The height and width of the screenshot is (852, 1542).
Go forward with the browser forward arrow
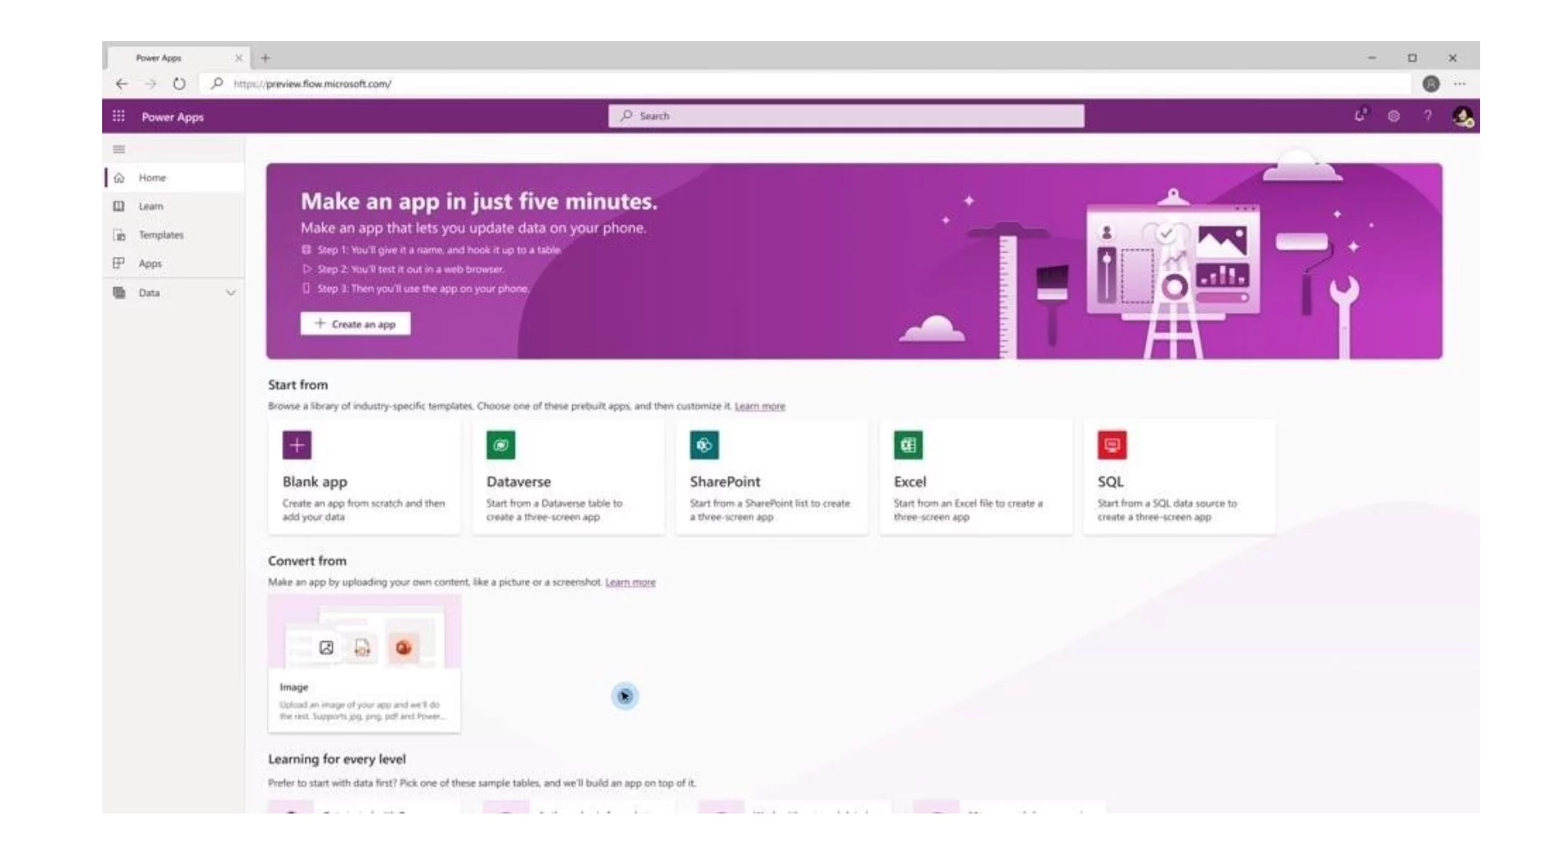point(151,84)
